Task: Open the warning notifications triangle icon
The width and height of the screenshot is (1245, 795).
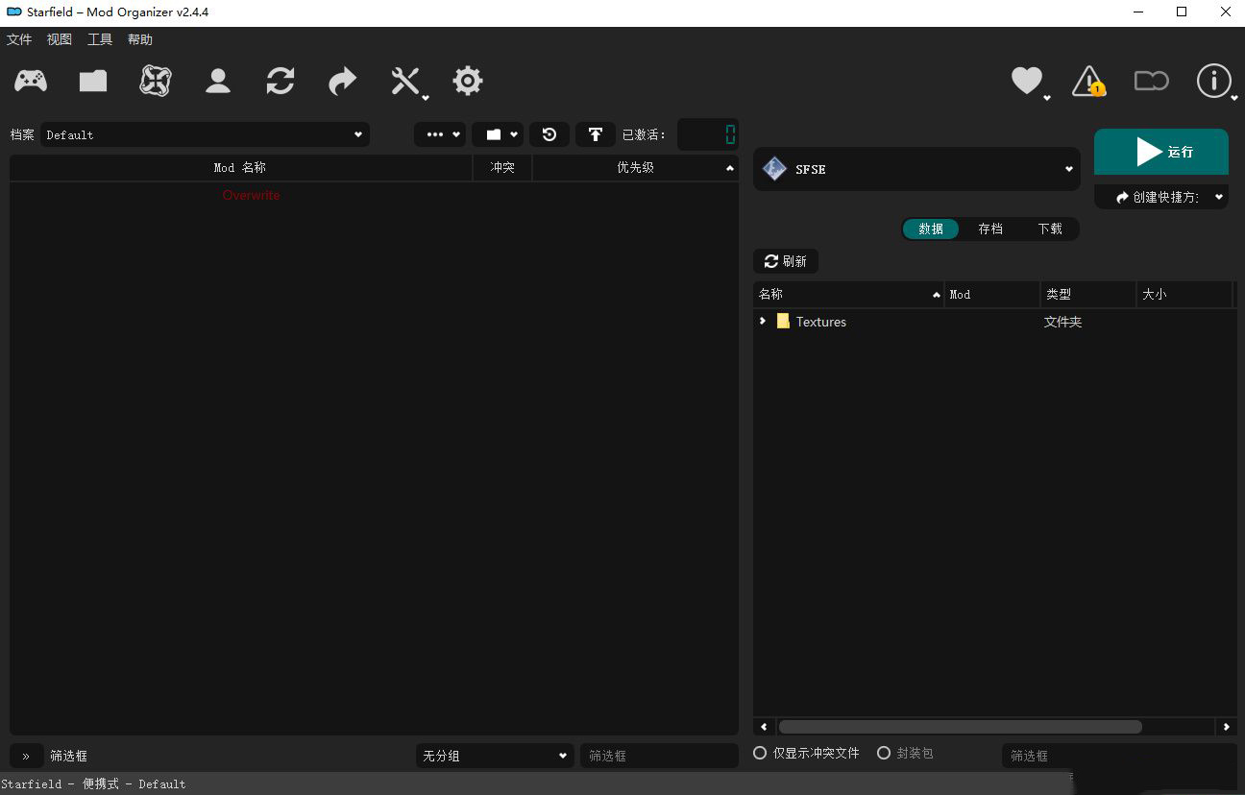Action: coord(1088,81)
